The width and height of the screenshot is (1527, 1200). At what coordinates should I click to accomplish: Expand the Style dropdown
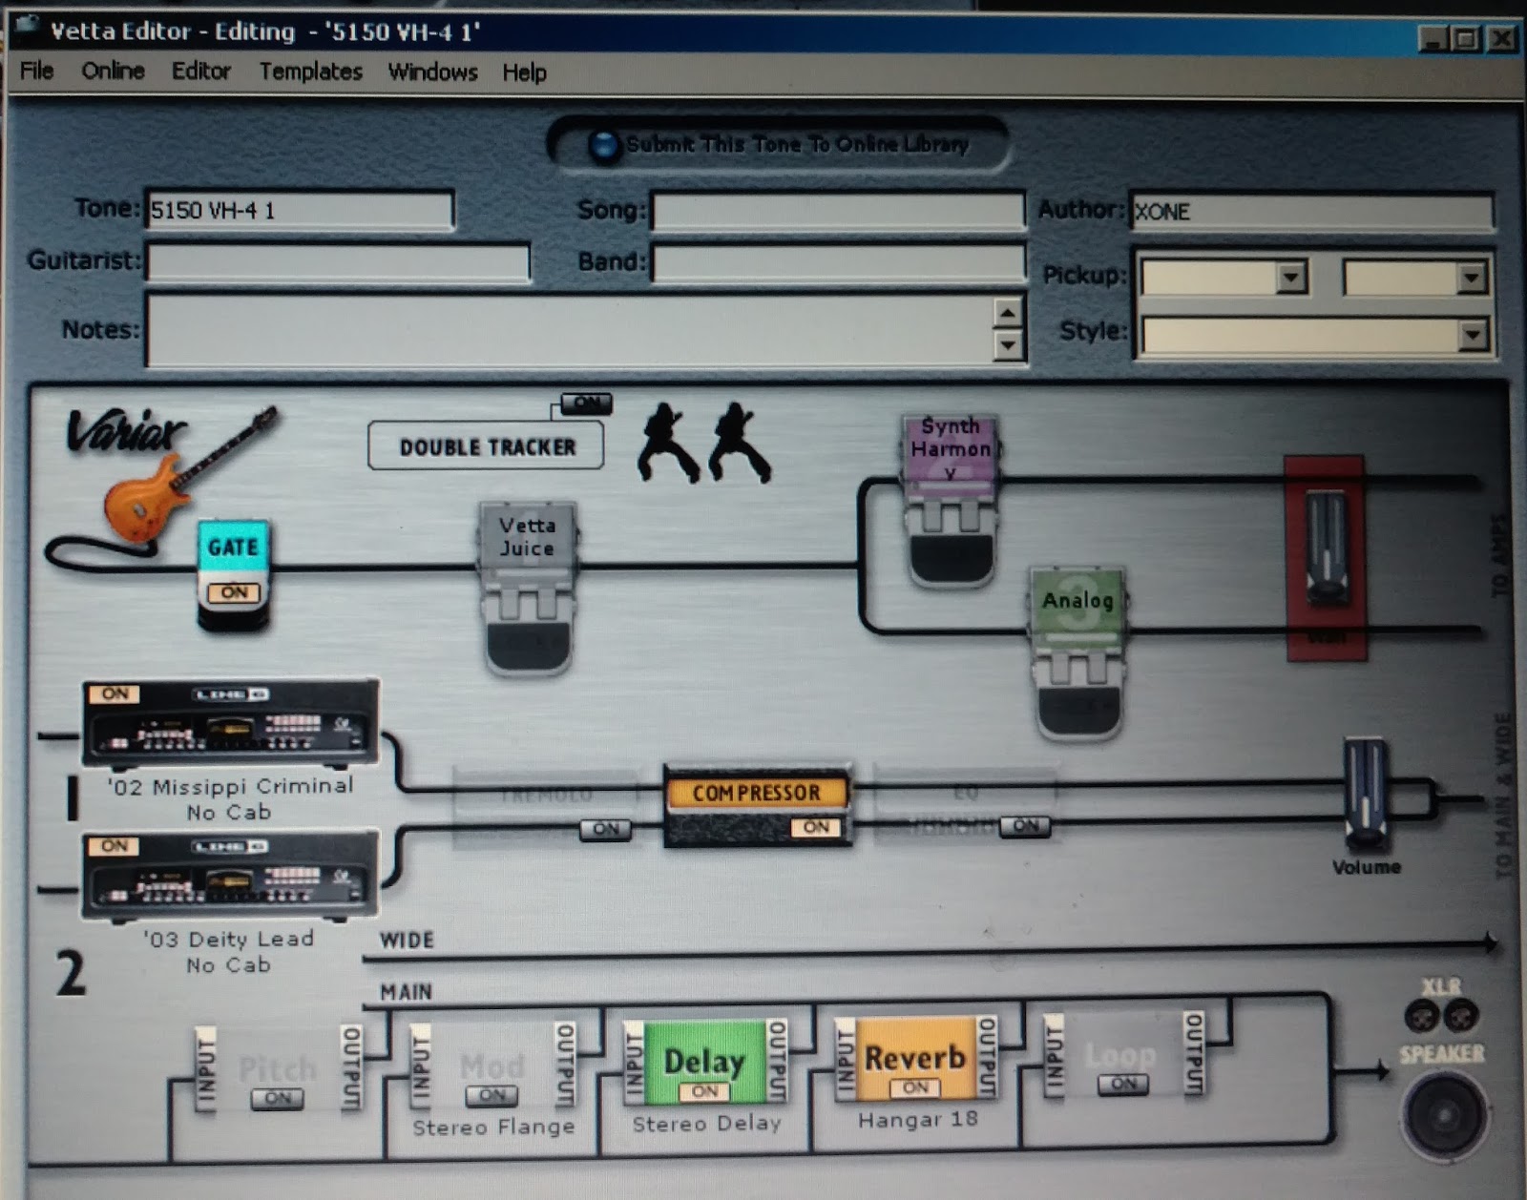[1471, 335]
